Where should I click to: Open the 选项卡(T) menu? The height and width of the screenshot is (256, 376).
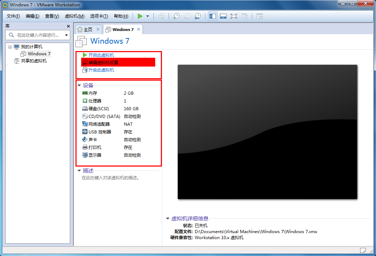point(99,16)
